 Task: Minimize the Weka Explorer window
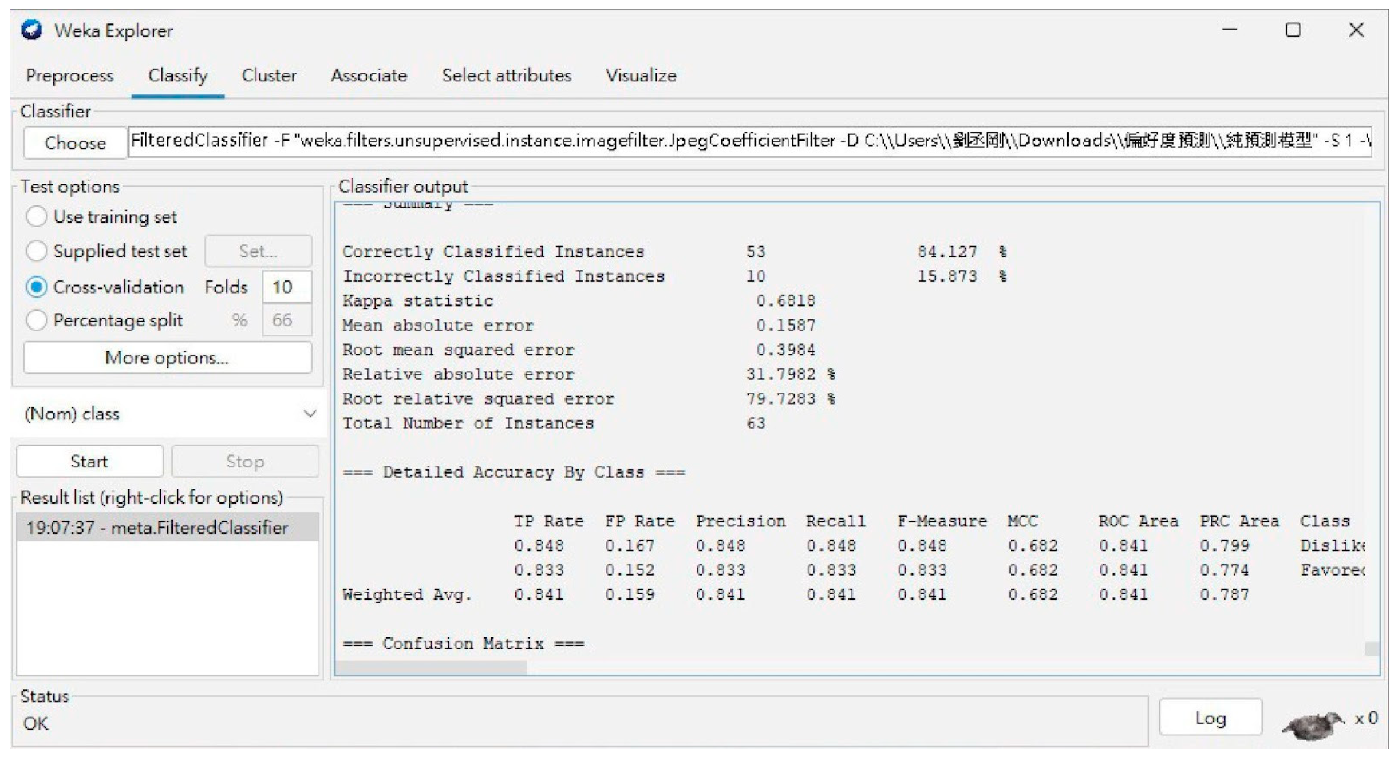[1230, 30]
